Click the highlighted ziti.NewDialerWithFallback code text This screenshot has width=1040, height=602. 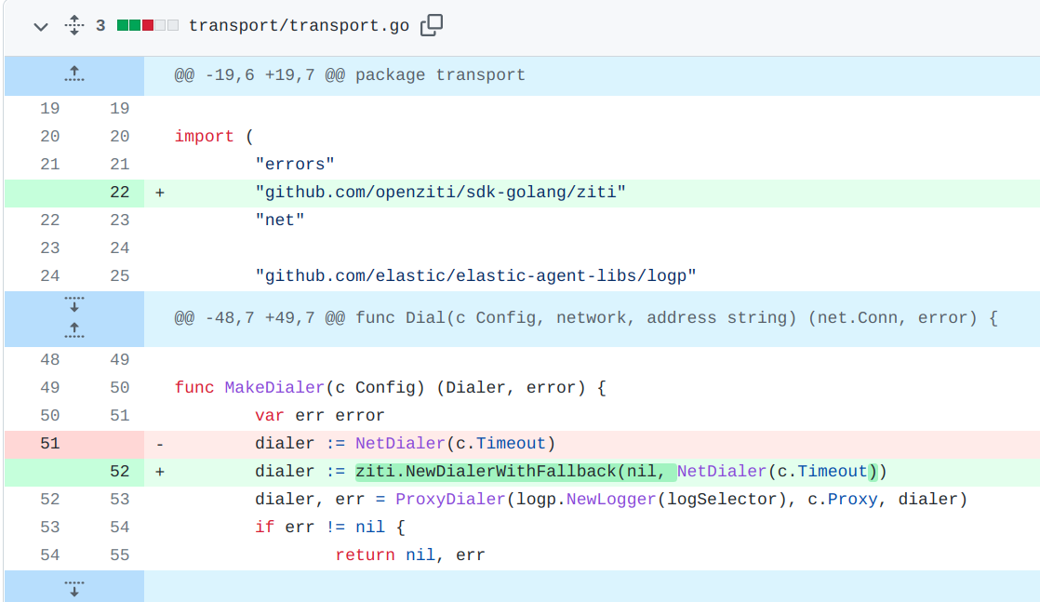click(x=486, y=472)
